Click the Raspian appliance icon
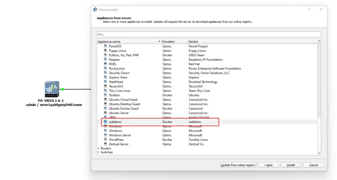The height and width of the screenshot is (180, 337). [x=105, y=60]
